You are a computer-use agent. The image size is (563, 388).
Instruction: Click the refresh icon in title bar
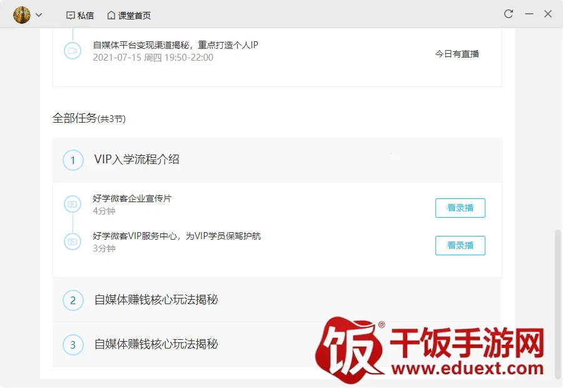point(509,14)
